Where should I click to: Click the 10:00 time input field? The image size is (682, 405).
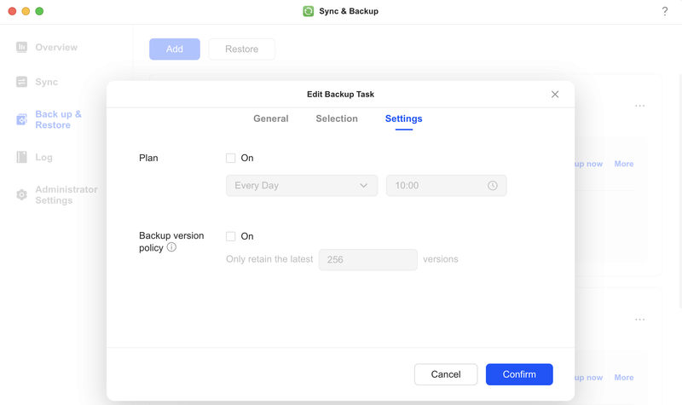tap(435, 186)
